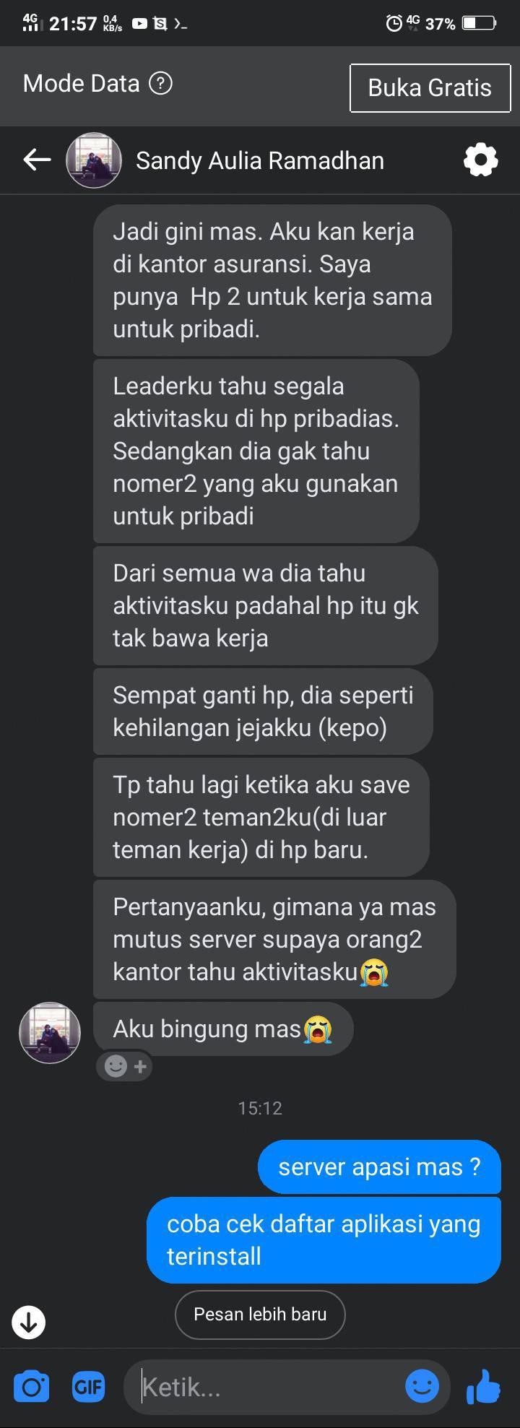Screen dimensions: 520x1428
Task: Open Sandy Aulia Ramadhan's profile picture in header
Action: coord(93,160)
